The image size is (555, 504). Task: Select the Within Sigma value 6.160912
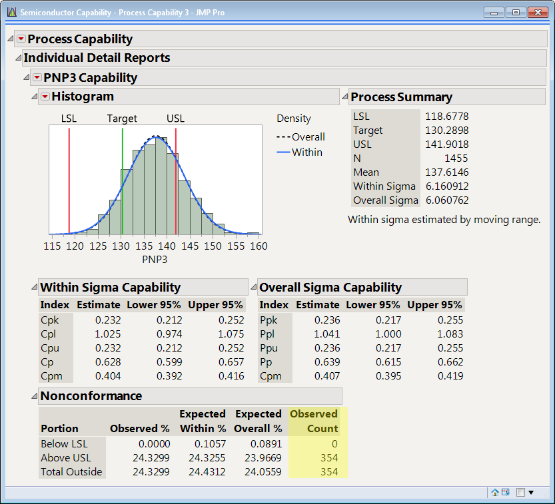pos(447,186)
